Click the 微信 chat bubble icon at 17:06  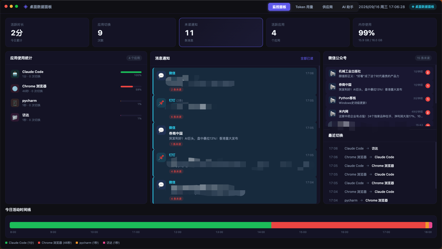161,76
